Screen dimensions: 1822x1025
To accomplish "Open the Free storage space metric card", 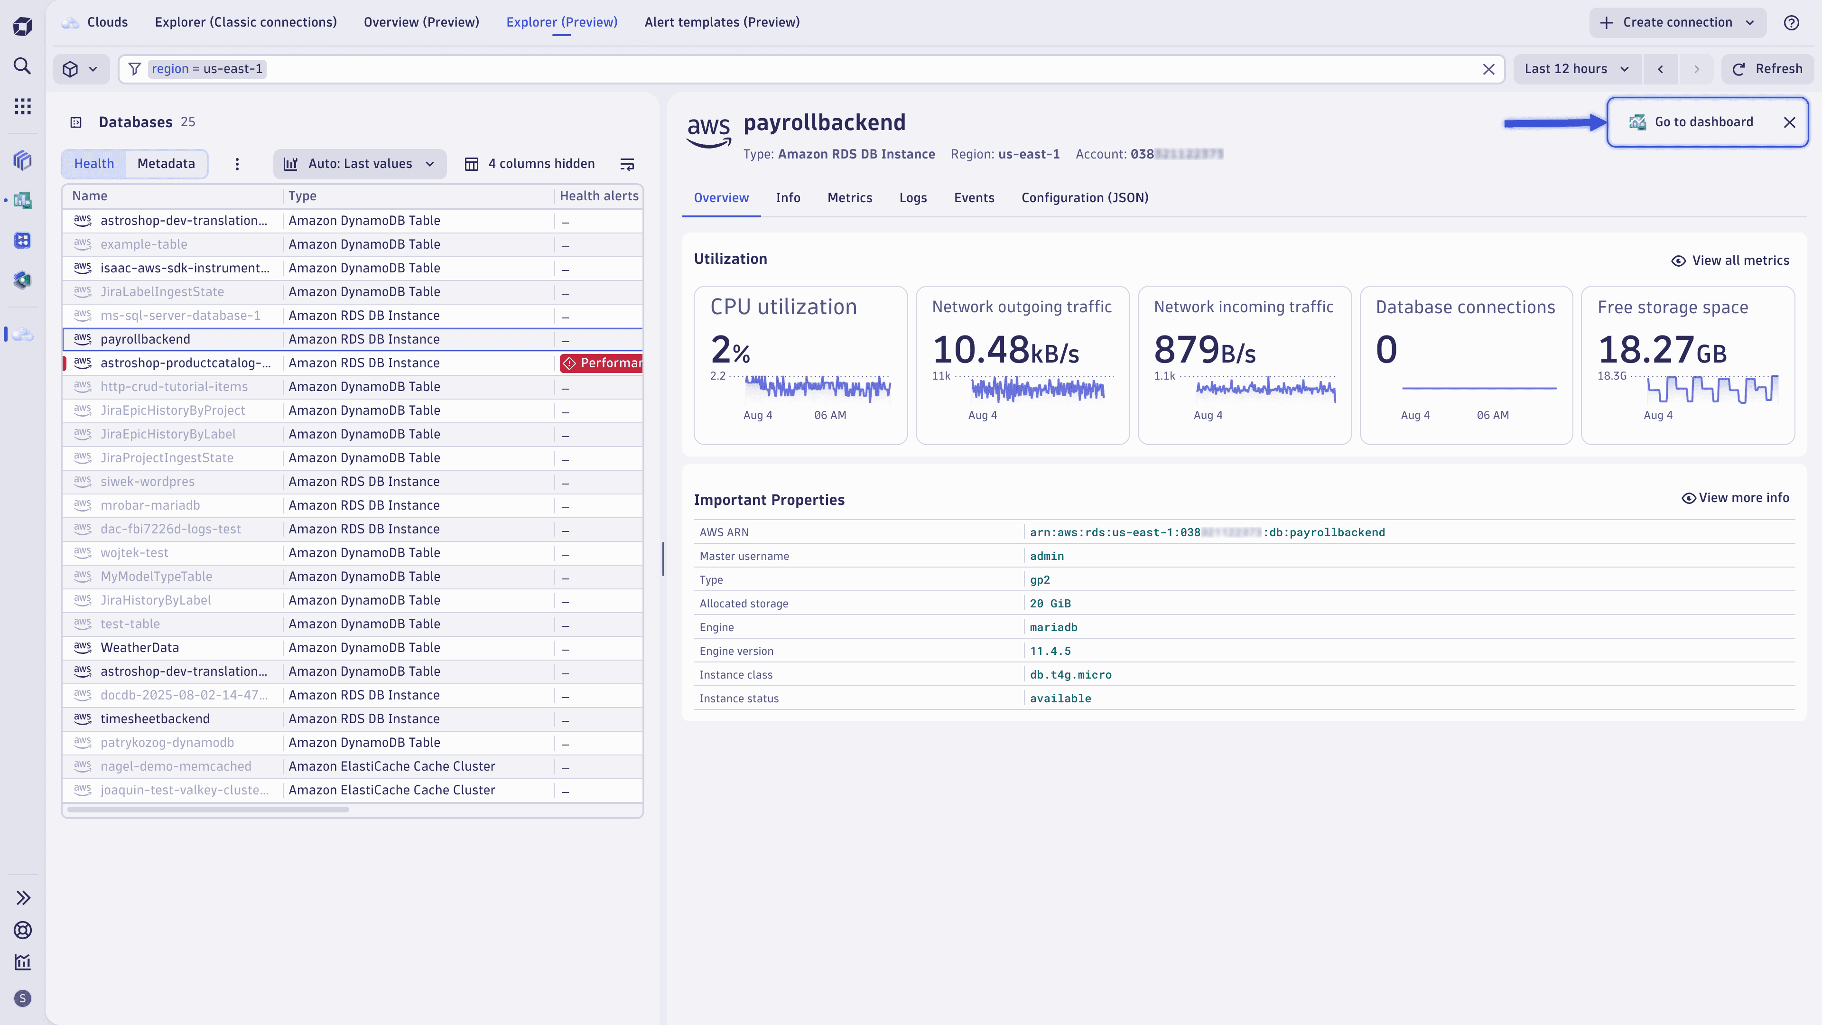I will coord(1687,365).
